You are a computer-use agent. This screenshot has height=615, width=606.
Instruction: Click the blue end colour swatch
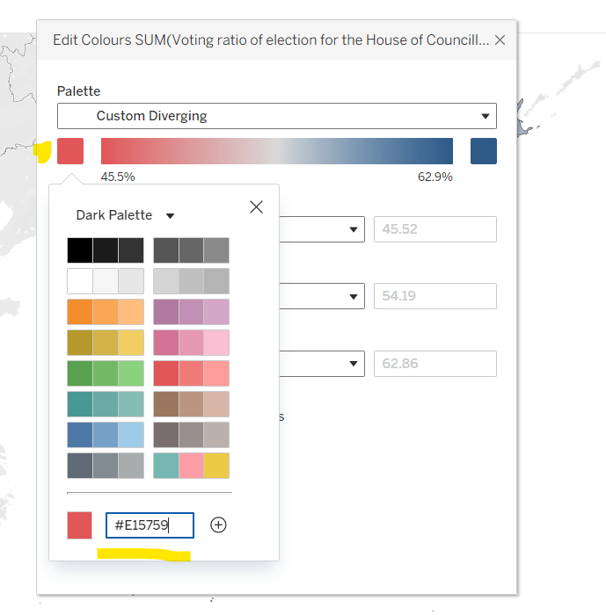[484, 151]
